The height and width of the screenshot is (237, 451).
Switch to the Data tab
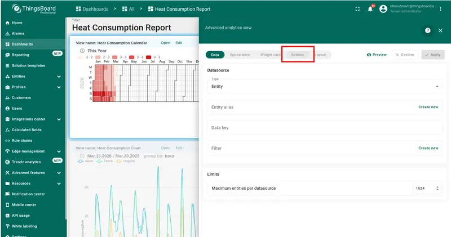215,55
